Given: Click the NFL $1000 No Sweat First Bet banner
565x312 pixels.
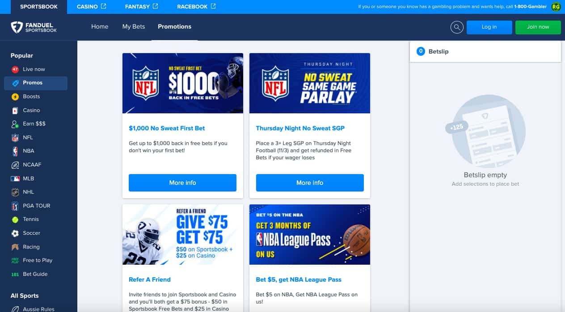Looking at the screenshot, I should point(183,83).
